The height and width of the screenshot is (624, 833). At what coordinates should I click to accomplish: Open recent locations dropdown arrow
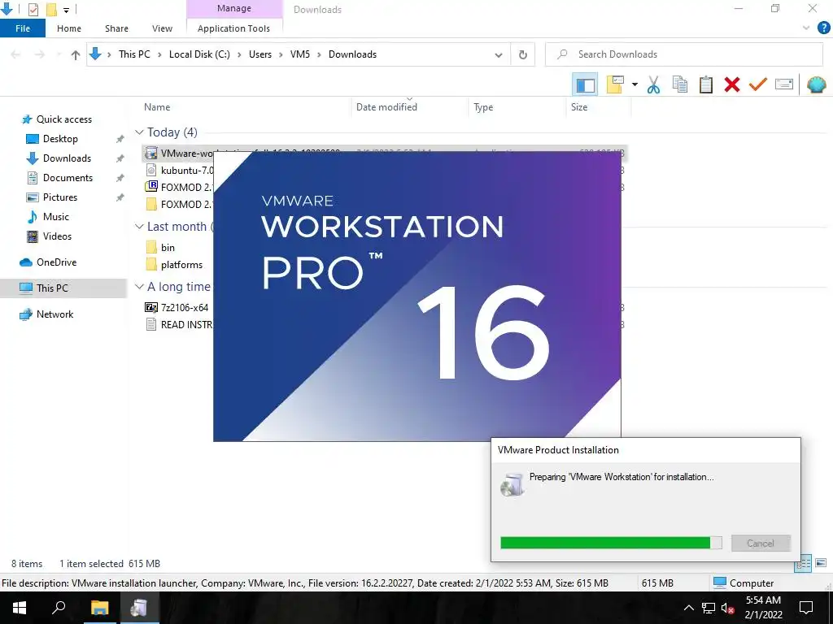[x=59, y=54]
